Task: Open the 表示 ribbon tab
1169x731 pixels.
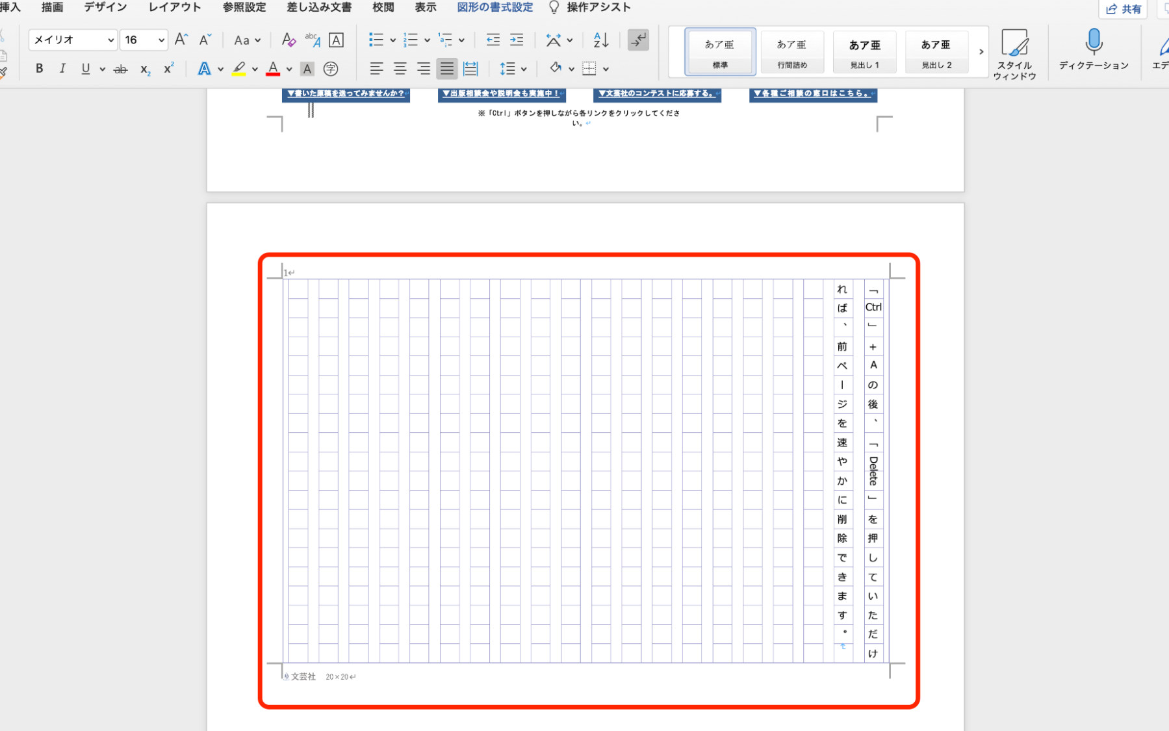Action: [425, 7]
